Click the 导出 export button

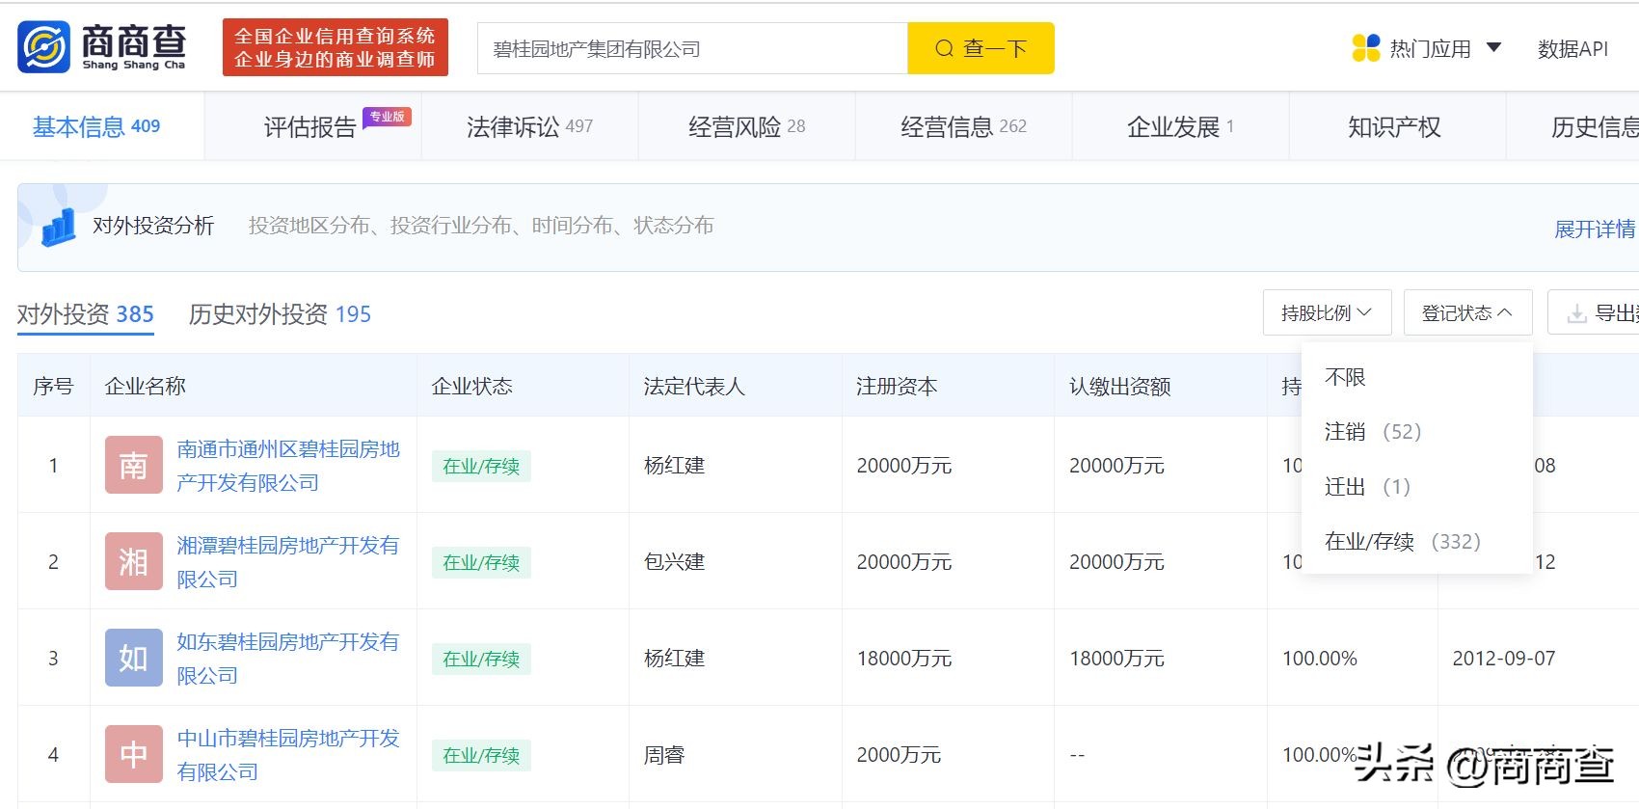pyautogui.click(x=1595, y=312)
